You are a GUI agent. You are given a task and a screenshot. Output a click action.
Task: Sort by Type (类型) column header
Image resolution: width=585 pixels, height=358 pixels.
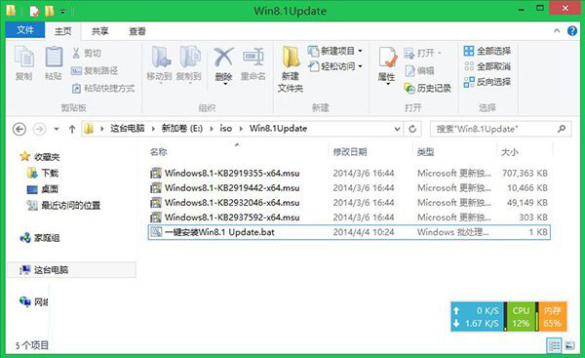click(x=425, y=151)
